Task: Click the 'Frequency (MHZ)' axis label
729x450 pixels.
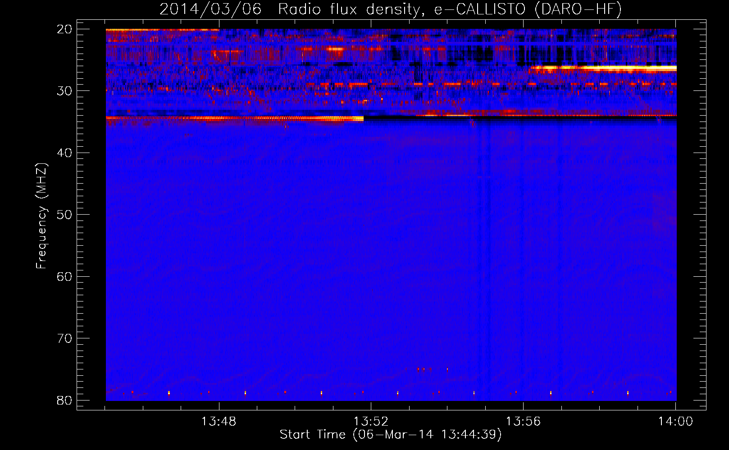Action: 41,216
